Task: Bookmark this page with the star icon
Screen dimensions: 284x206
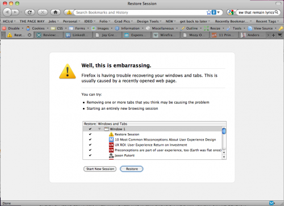Action: click(208, 13)
